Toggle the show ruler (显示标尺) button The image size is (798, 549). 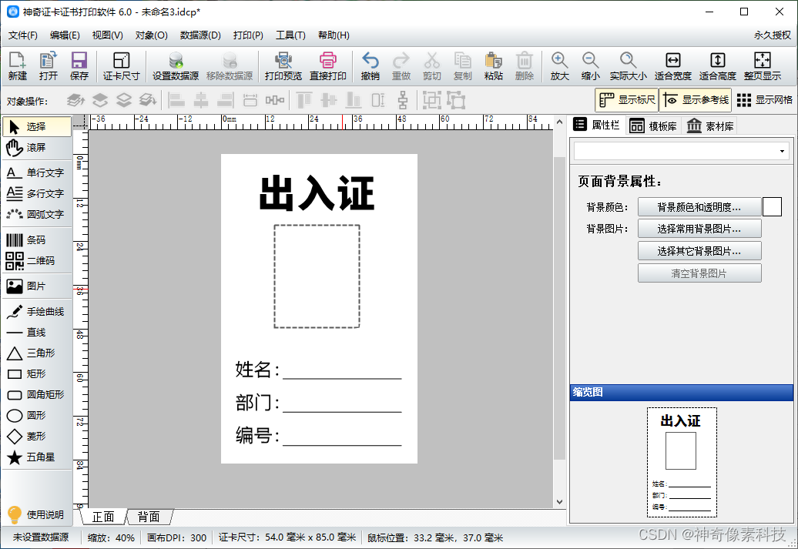point(626,100)
